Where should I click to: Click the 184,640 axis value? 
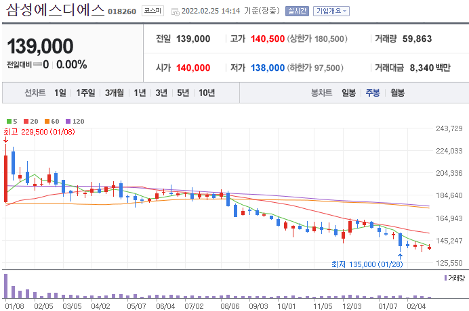tap(449, 195)
